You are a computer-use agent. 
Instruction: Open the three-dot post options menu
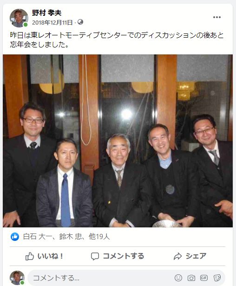217,17
